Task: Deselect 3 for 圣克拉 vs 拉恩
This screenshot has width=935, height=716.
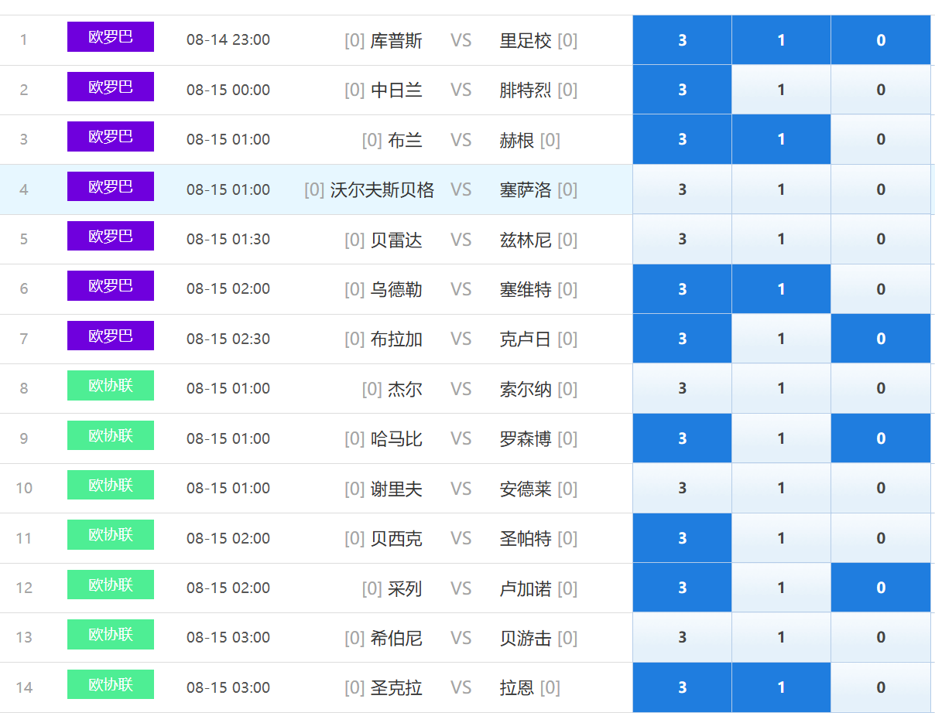Action: click(x=682, y=687)
